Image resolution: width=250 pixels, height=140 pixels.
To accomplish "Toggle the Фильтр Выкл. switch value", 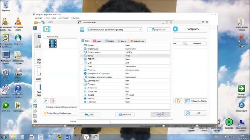I will pyautogui.click(x=127, y=95).
